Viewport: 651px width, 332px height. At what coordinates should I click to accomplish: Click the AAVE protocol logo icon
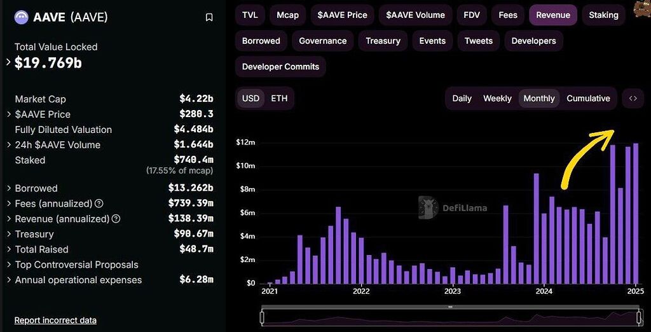[x=21, y=17]
